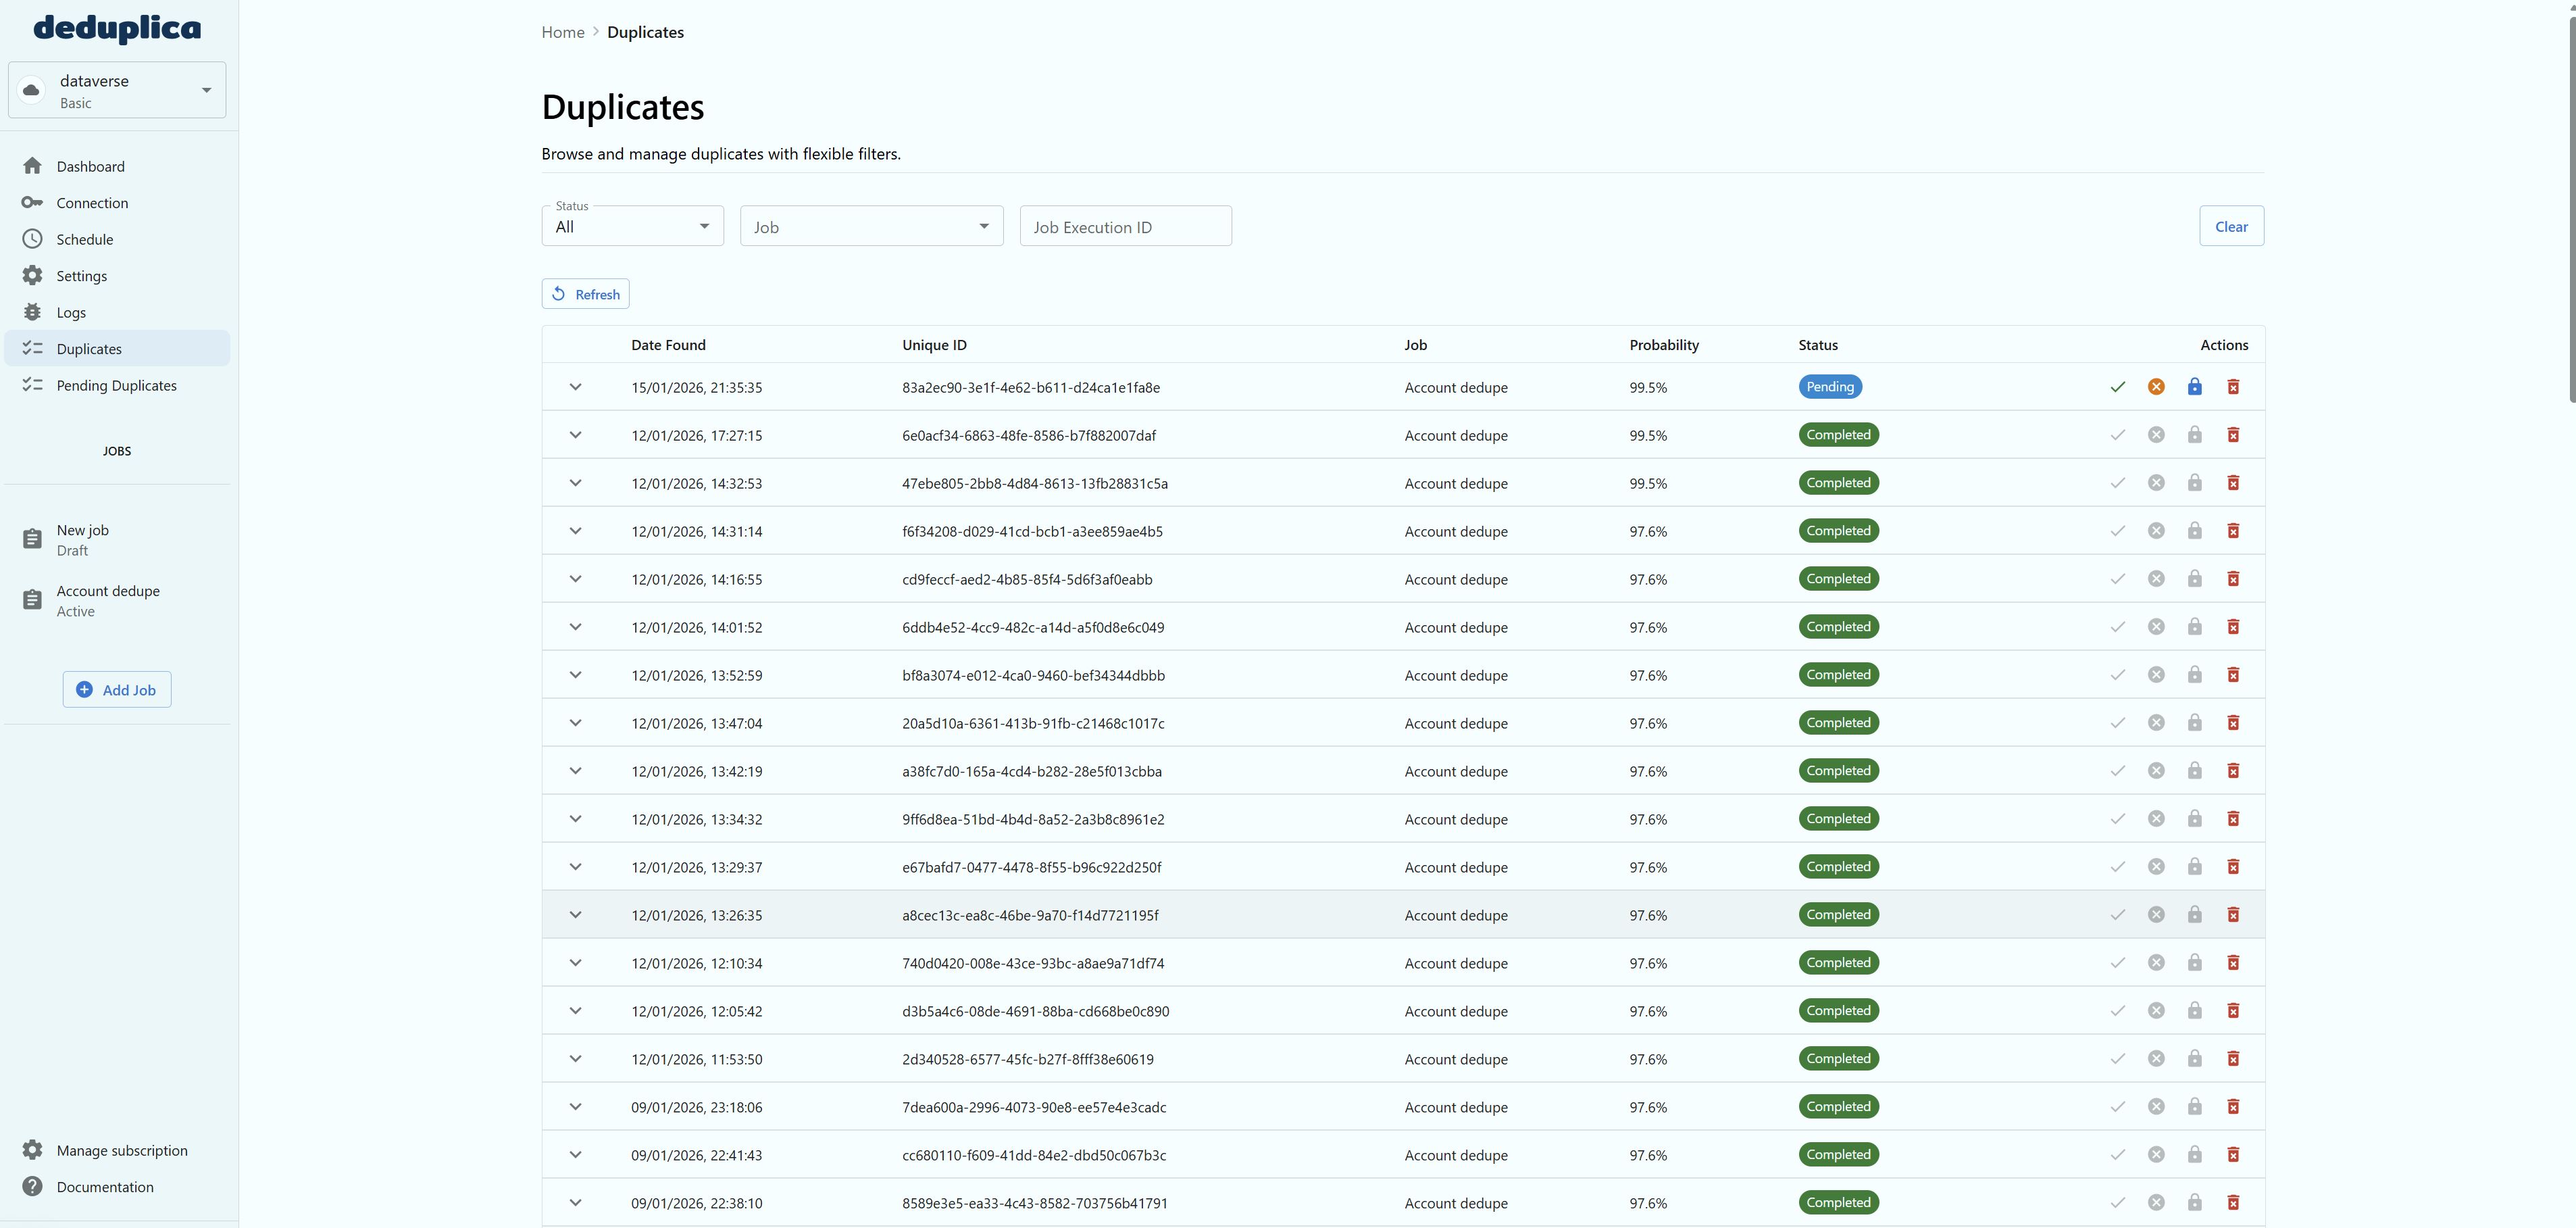Open the Documentation help icon

pos(33,1187)
